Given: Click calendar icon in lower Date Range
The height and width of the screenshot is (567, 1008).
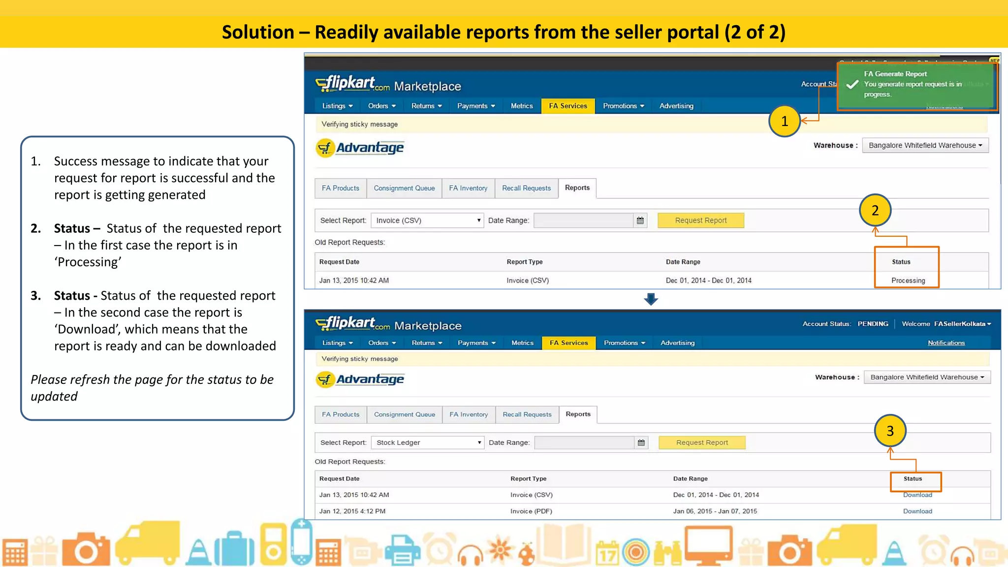Looking at the screenshot, I should click(641, 442).
